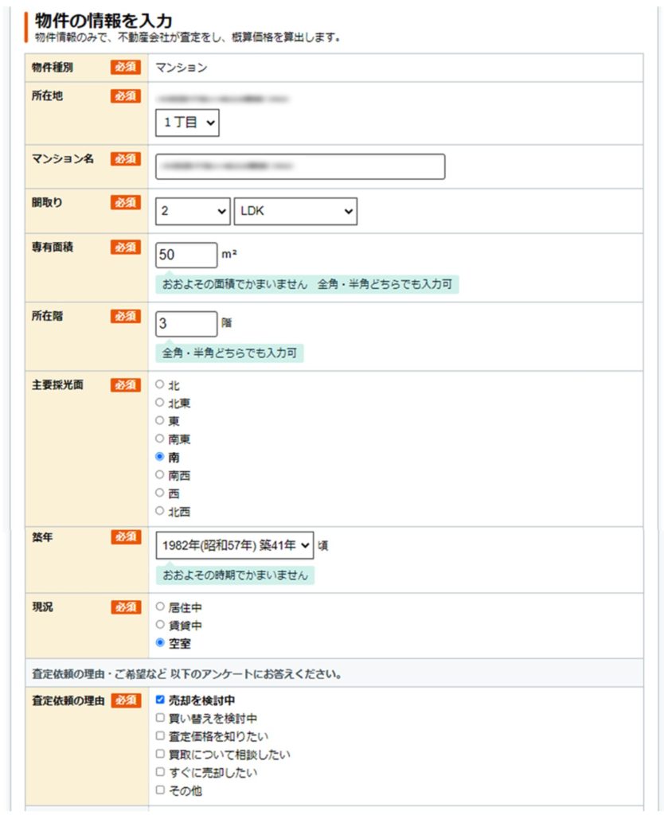The width and height of the screenshot is (664, 815).
Task: Click the おおよその時期でかまいません hint text
Action: 235,575
